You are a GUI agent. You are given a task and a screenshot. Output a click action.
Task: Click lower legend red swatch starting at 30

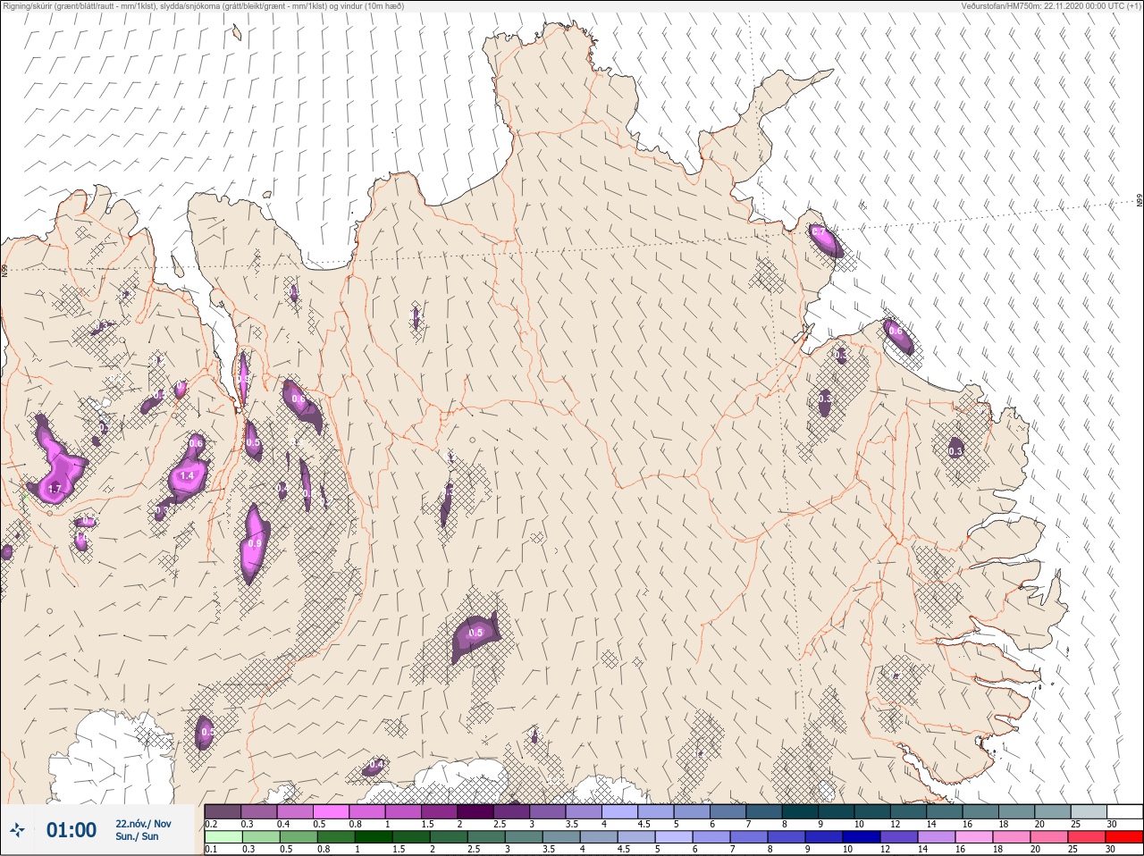pyautogui.click(x=1124, y=837)
